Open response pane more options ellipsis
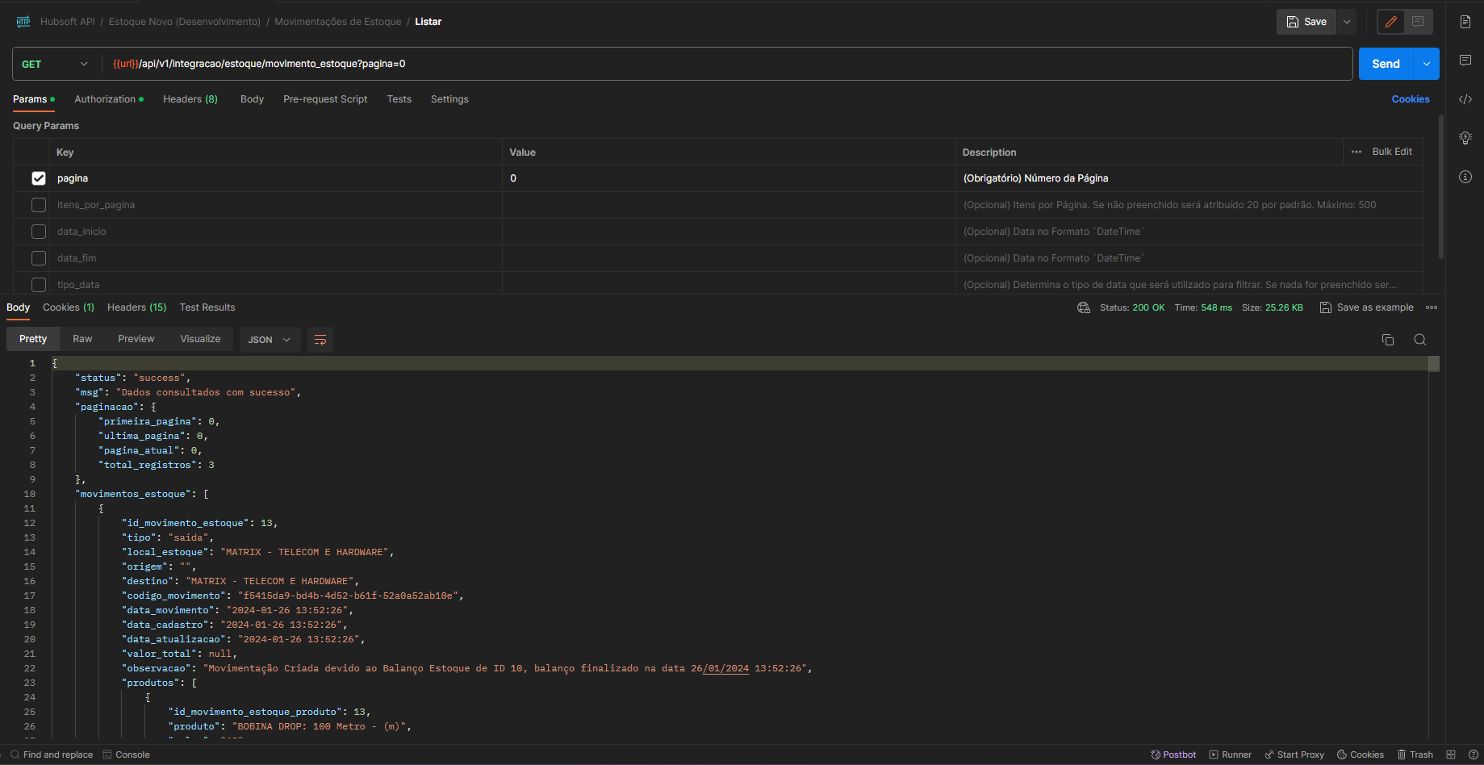 (1432, 307)
